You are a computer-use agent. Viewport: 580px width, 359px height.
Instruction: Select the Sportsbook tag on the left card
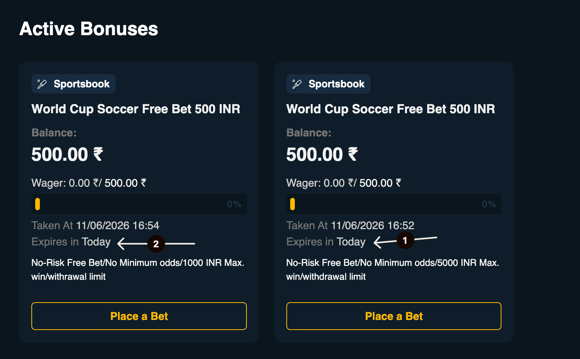(74, 84)
